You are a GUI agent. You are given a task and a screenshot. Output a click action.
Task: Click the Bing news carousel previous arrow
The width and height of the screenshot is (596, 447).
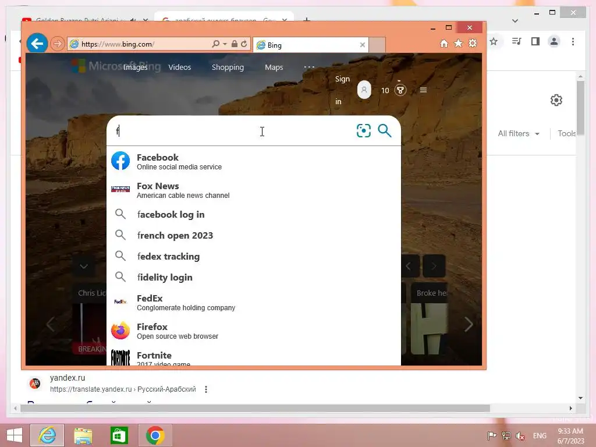coord(50,324)
